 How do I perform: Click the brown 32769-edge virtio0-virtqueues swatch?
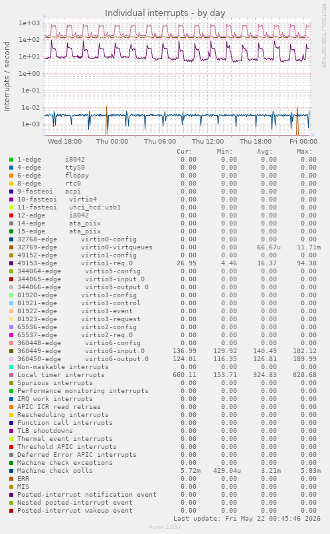point(11,247)
